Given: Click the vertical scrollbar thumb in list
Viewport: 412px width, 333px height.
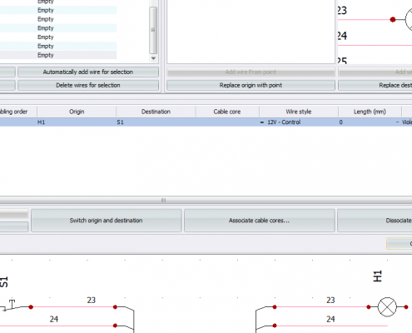Looking at the screenshot, I should (x=153, y=30).
